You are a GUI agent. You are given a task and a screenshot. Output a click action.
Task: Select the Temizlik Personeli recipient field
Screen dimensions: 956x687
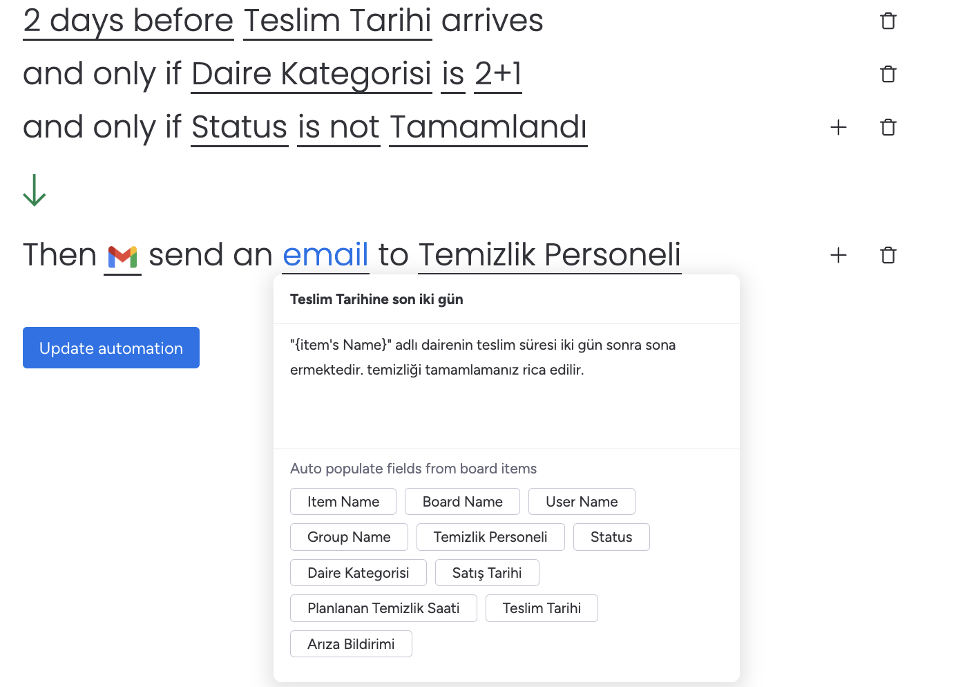(550, 254)
